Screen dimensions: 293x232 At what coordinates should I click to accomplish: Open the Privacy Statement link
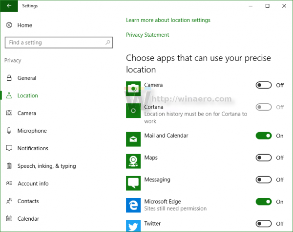[147, 35]
